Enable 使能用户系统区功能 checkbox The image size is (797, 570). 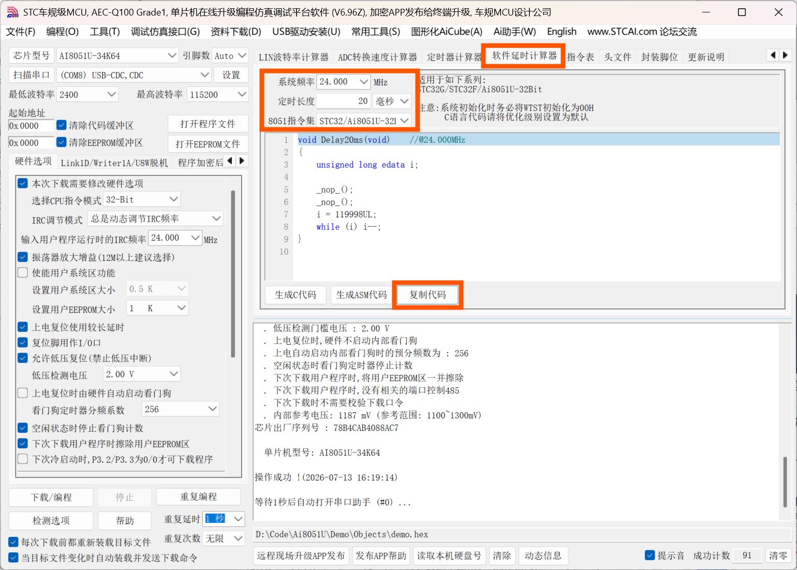click(x=23, y=272)
